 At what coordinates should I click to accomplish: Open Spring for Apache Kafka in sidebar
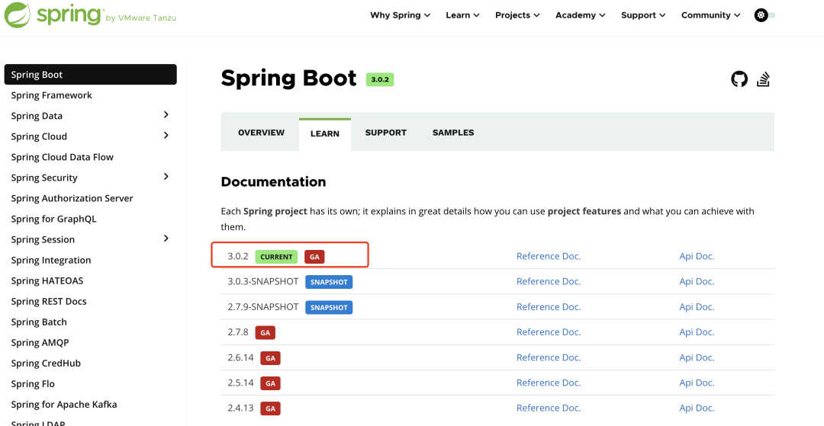pos(64,405)
